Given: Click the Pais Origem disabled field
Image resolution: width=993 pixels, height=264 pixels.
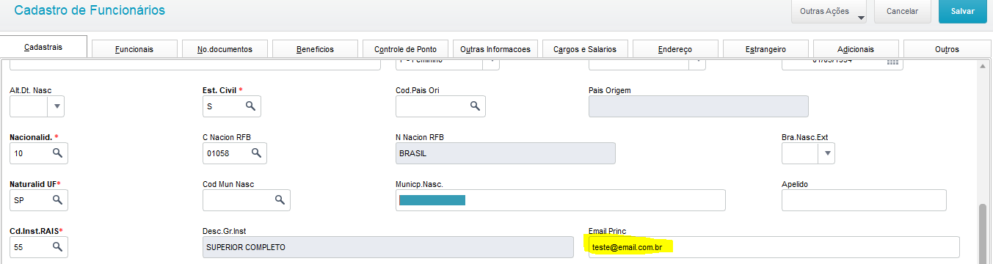Looking at the screenshot, I should click(698, 106).
